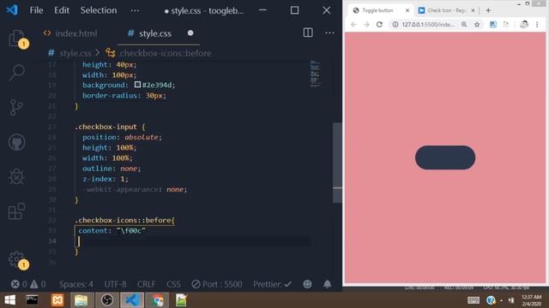549x308 pixels.
Task: Place cursor on content: "\f00c" line
Action: [112, 230]
